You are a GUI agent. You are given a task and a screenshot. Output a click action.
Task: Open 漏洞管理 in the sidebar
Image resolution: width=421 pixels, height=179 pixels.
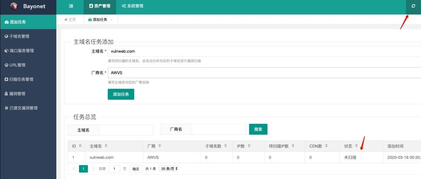point(28,94)
